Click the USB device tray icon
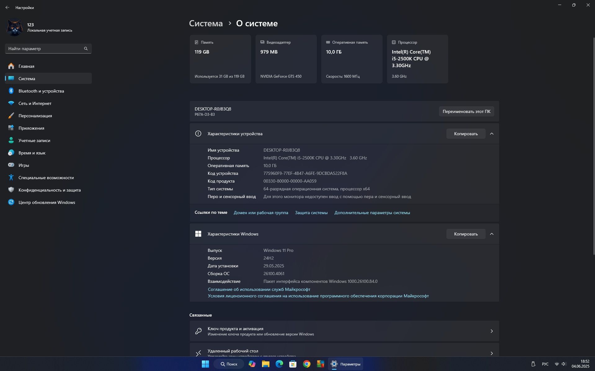The height and width of the screenshot is (371, 595). pos(533,364)
